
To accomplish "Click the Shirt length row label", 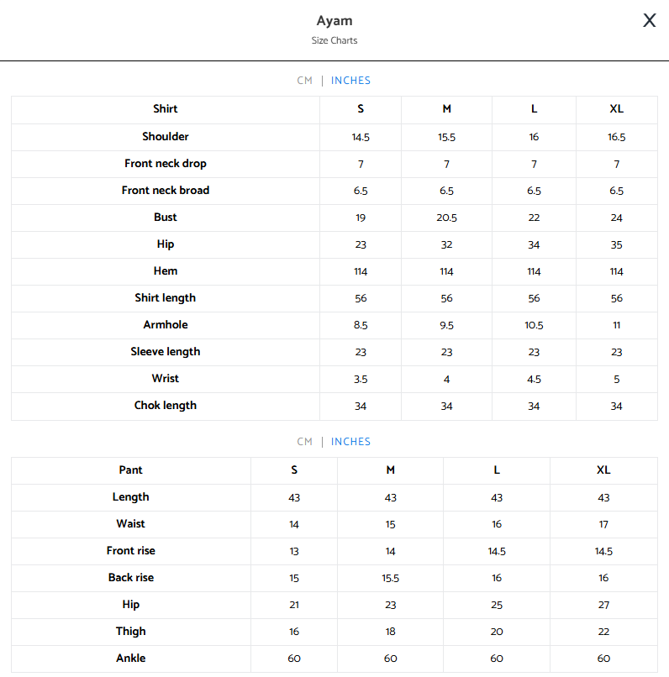I will (x=166, y=298).
